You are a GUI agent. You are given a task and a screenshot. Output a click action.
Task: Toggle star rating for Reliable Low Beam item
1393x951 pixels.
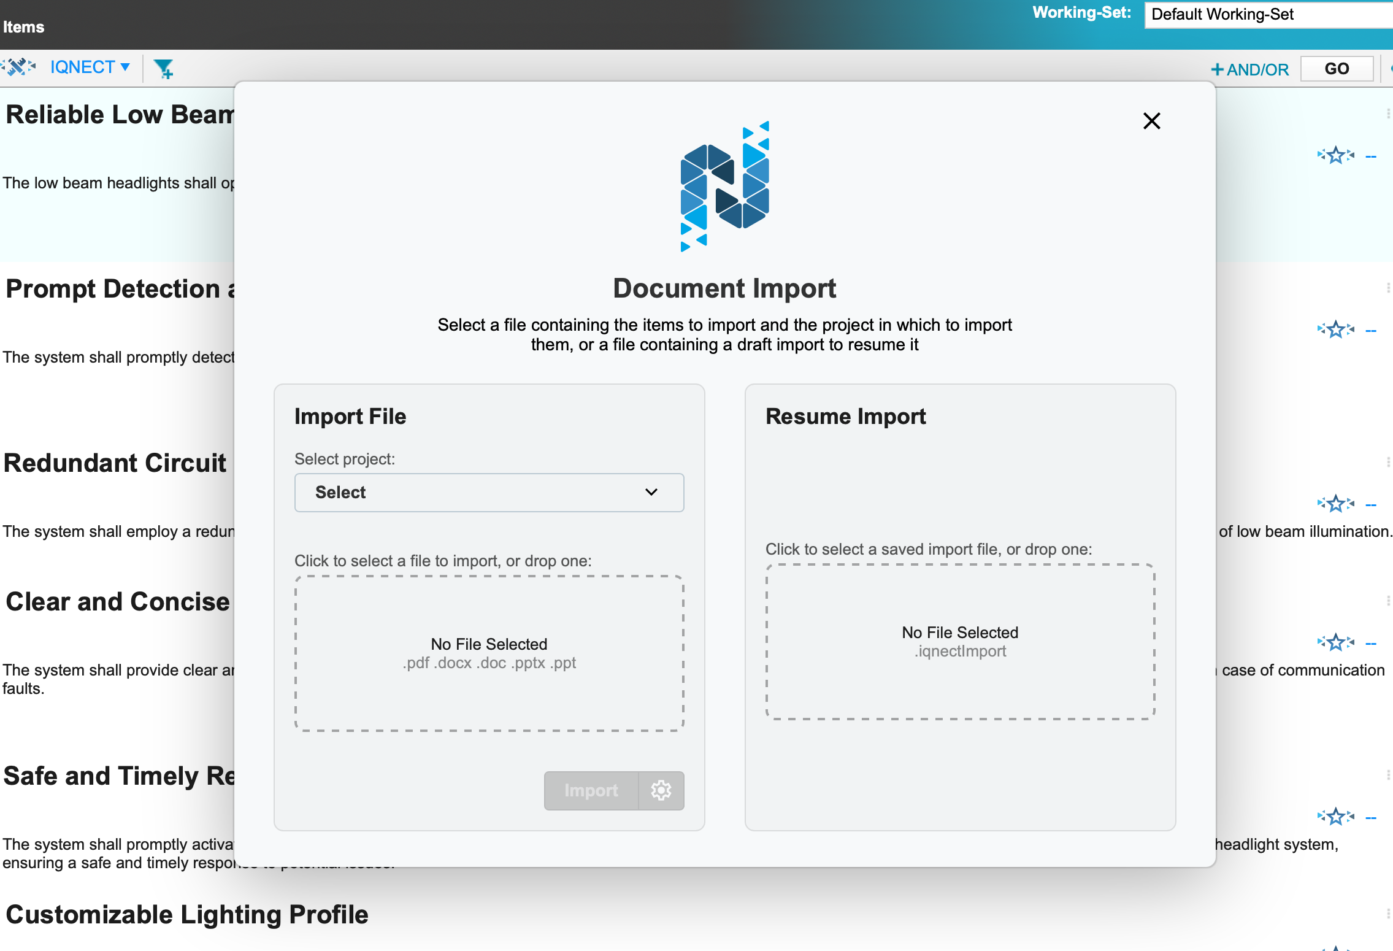coord(1335,155)
